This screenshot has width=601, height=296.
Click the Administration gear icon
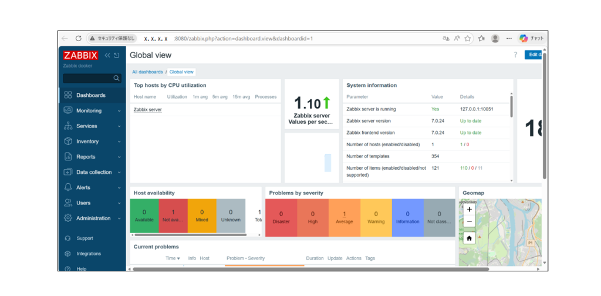click(x=68, y=218)
